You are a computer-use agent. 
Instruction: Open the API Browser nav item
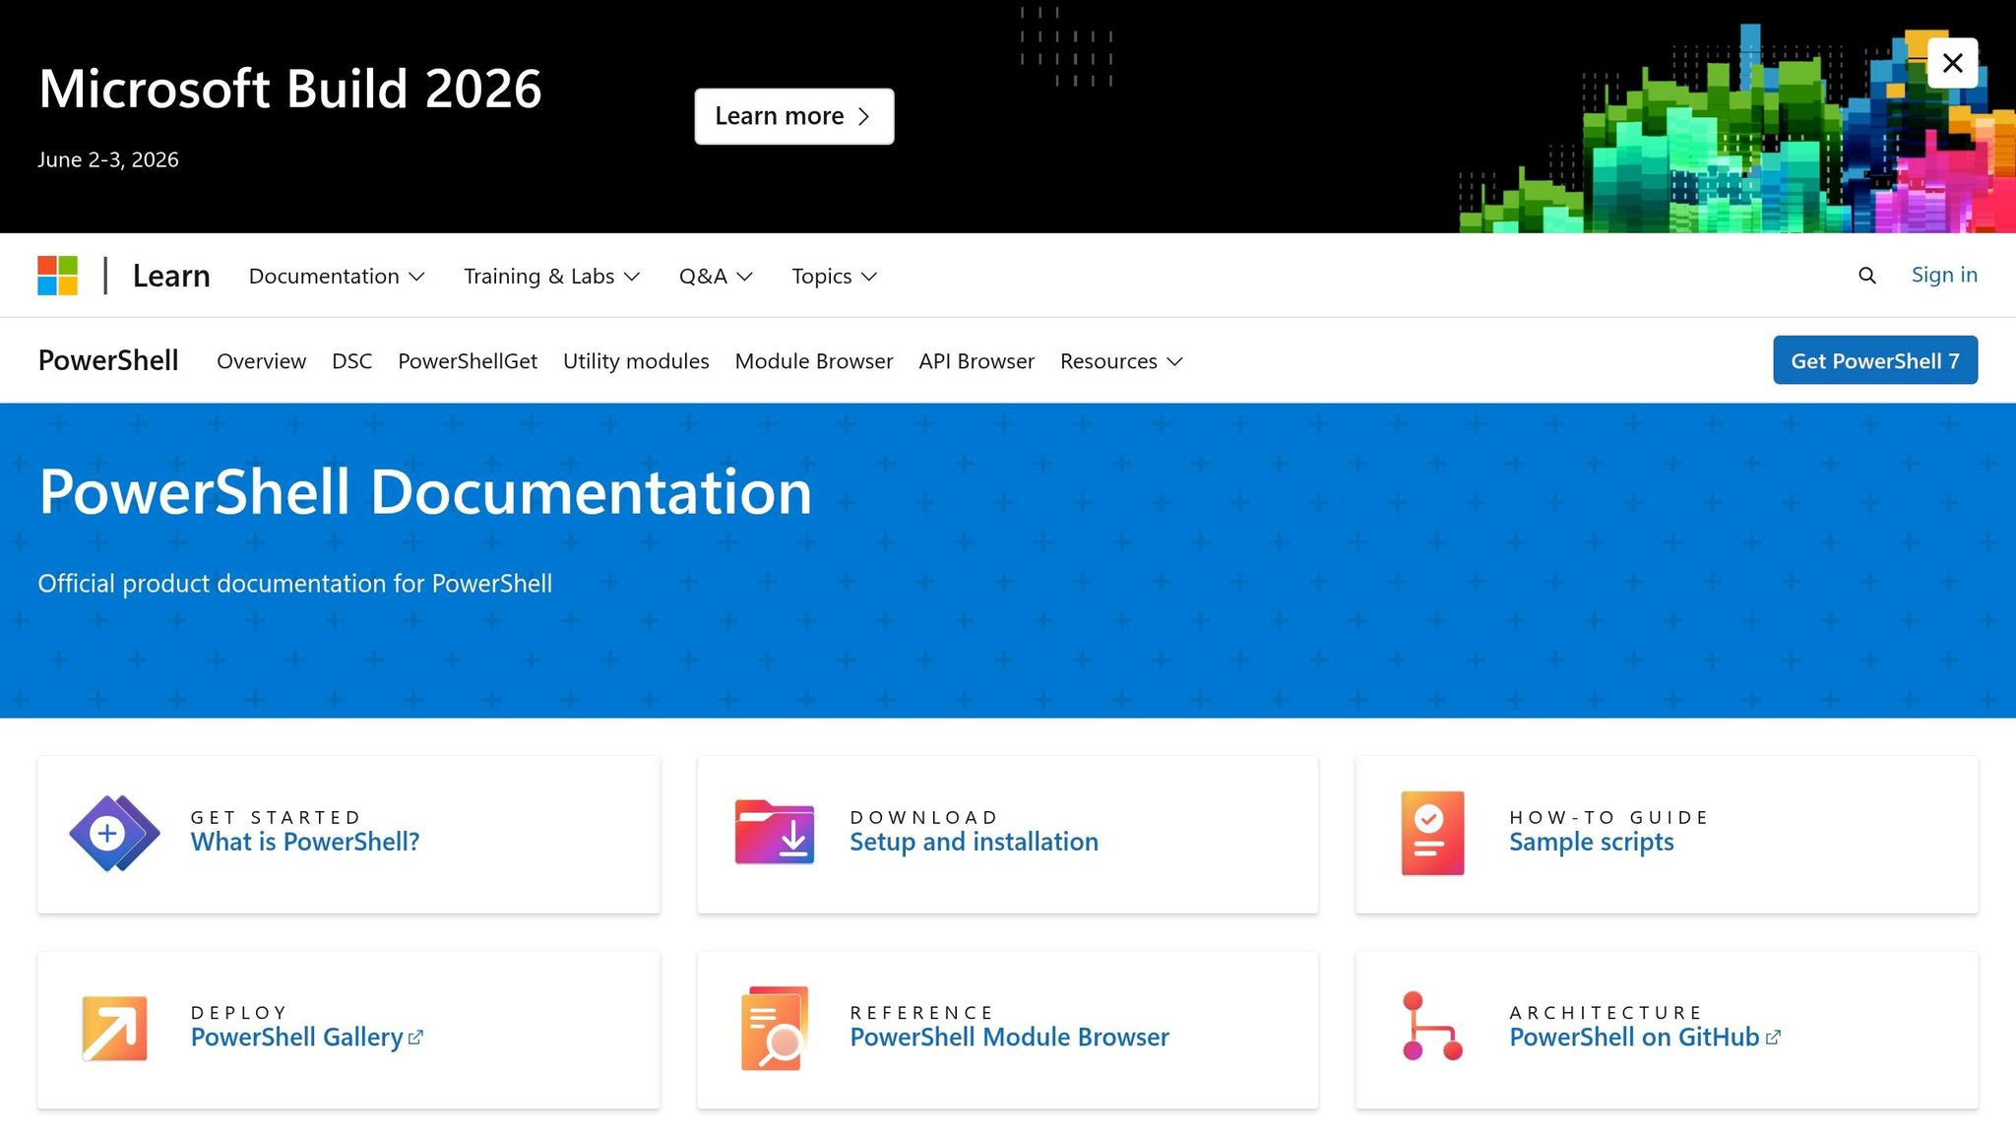tap(976, 361)
